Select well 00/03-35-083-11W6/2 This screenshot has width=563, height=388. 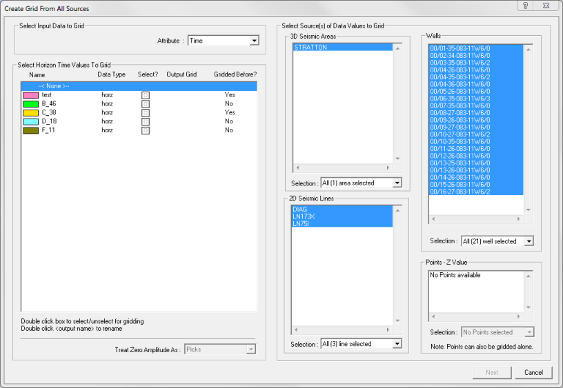476,63
